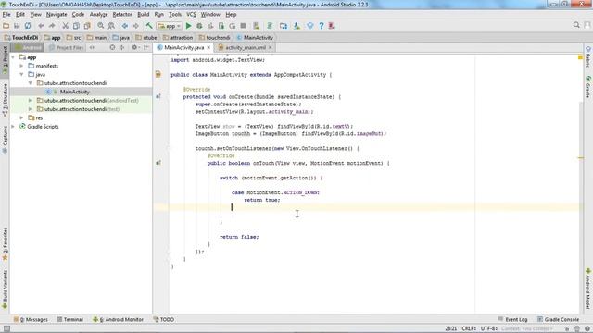Open the Structure side tool window
Image resolution: width=593 pixels, height=333 pixels.
pos(5,100)
